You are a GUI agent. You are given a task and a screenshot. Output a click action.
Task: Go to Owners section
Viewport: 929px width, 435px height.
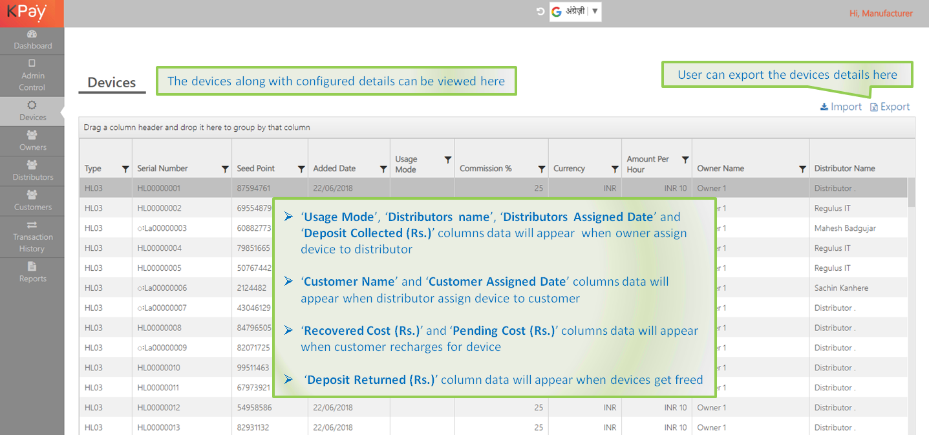32,141
